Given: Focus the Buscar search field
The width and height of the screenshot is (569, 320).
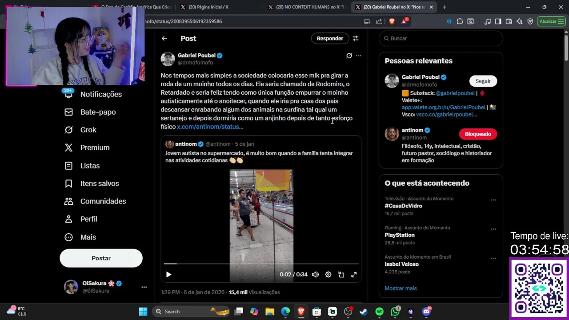Looking at the screenshot, I should tap(441, 39).
